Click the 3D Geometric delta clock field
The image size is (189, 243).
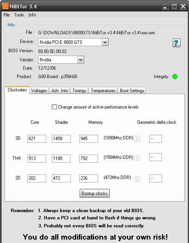pos(155,139)
